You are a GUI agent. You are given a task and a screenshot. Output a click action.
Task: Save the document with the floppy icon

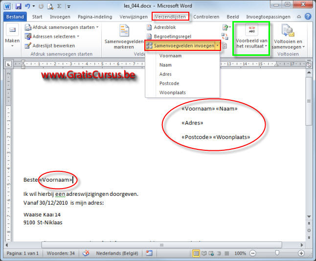coord(18,6)
